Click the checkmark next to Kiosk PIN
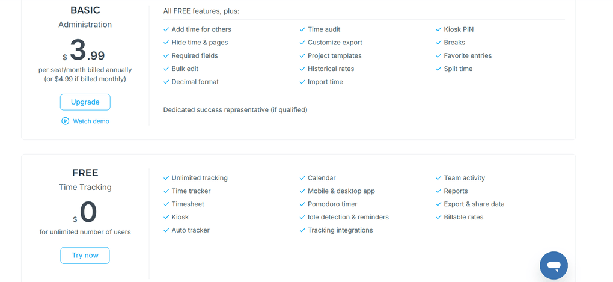 tap(439, 29)
